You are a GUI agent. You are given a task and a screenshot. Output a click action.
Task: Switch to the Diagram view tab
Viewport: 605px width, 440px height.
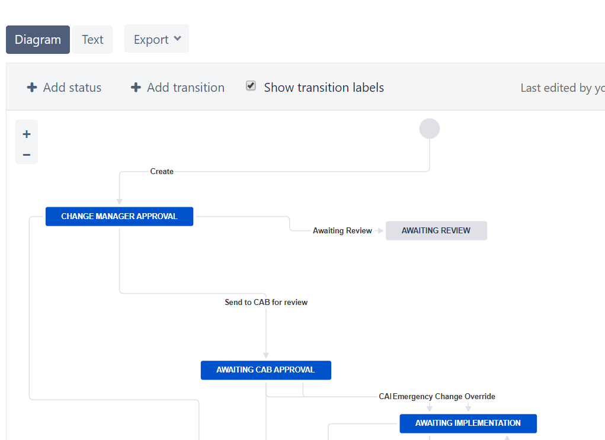[x=38, y=40]
